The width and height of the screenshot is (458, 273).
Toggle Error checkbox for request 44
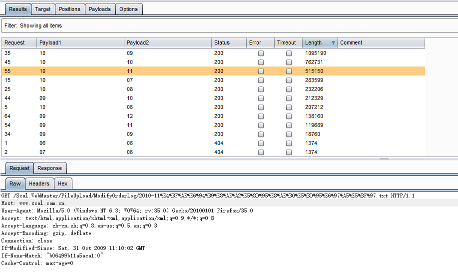point(261,98)
